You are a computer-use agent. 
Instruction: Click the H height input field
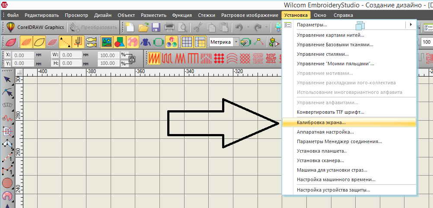71,63
